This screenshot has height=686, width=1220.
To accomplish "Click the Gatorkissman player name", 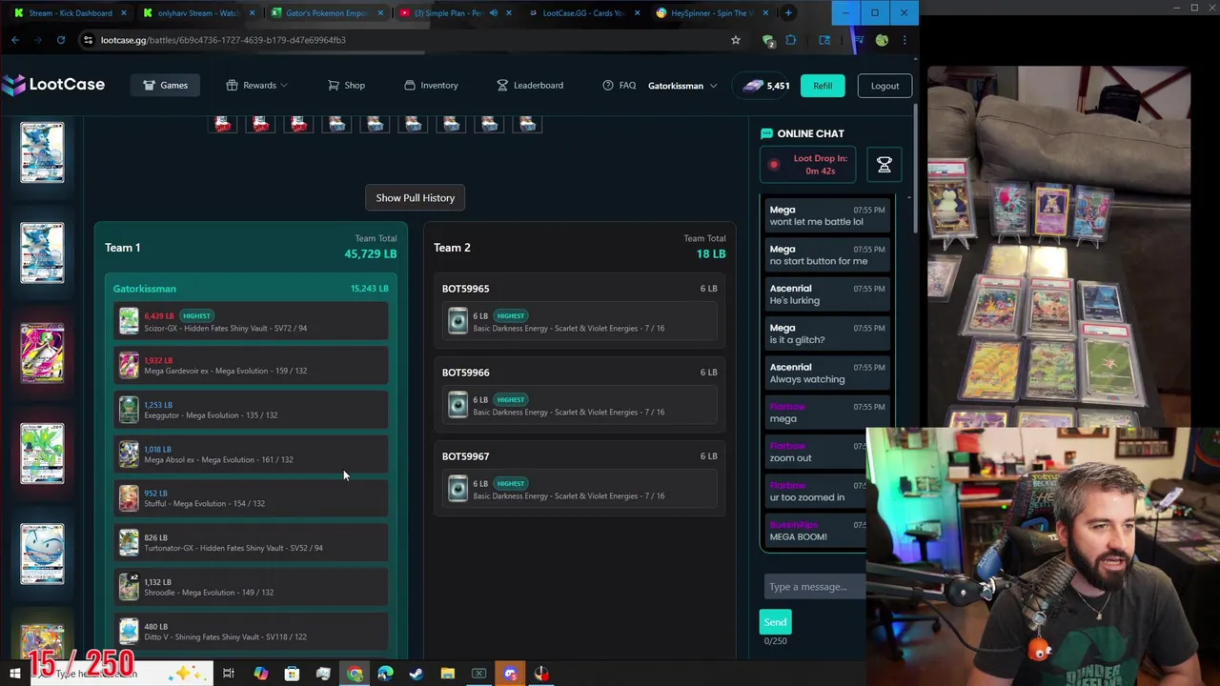I will pos(144,289).
